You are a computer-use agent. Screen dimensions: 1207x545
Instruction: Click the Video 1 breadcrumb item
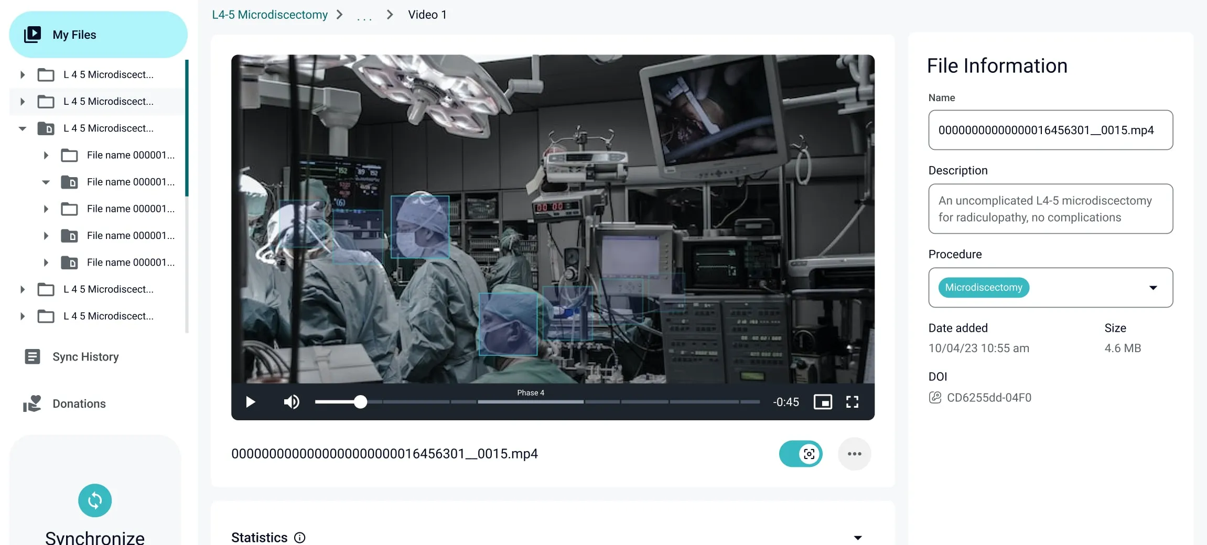click(427, 15)
